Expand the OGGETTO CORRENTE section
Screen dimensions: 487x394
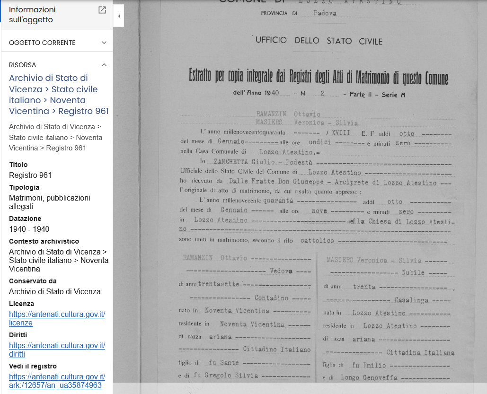[104, 43]
